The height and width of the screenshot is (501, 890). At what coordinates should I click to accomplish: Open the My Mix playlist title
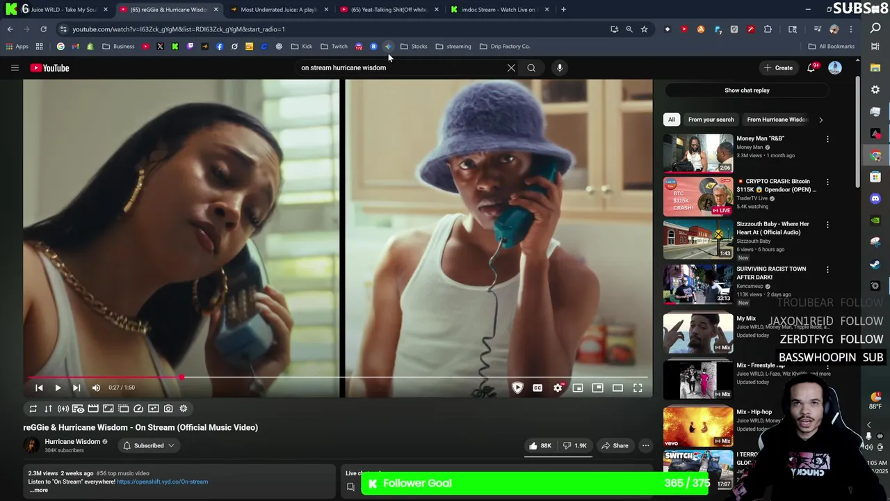tap(746, 319)
